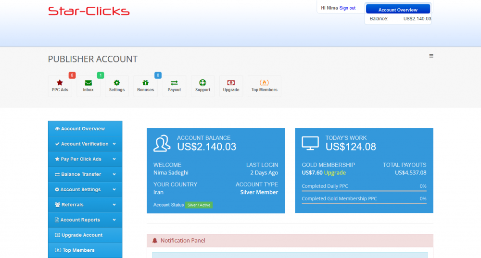Click the Today's Work monitor icon

tap(310, 143)
